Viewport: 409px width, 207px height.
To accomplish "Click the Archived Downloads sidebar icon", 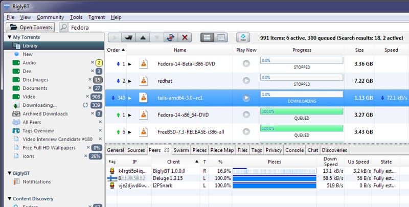I will pos(16,113).
